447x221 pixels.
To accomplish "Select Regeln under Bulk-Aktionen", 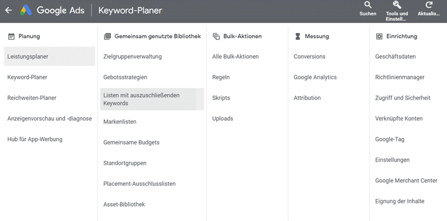I will tap(221, 77).
